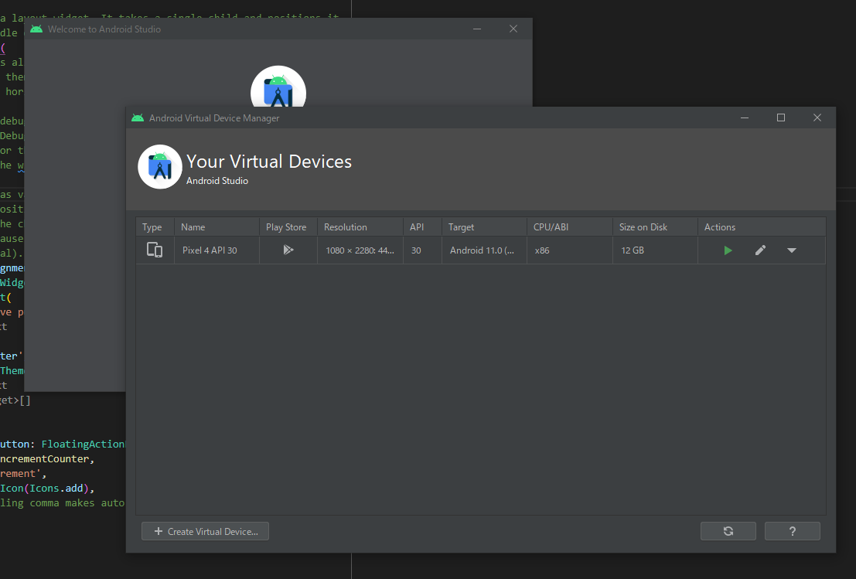Sort by Resolution column header
This screenshot has width=856, height=579.
(x=360, y=227)
